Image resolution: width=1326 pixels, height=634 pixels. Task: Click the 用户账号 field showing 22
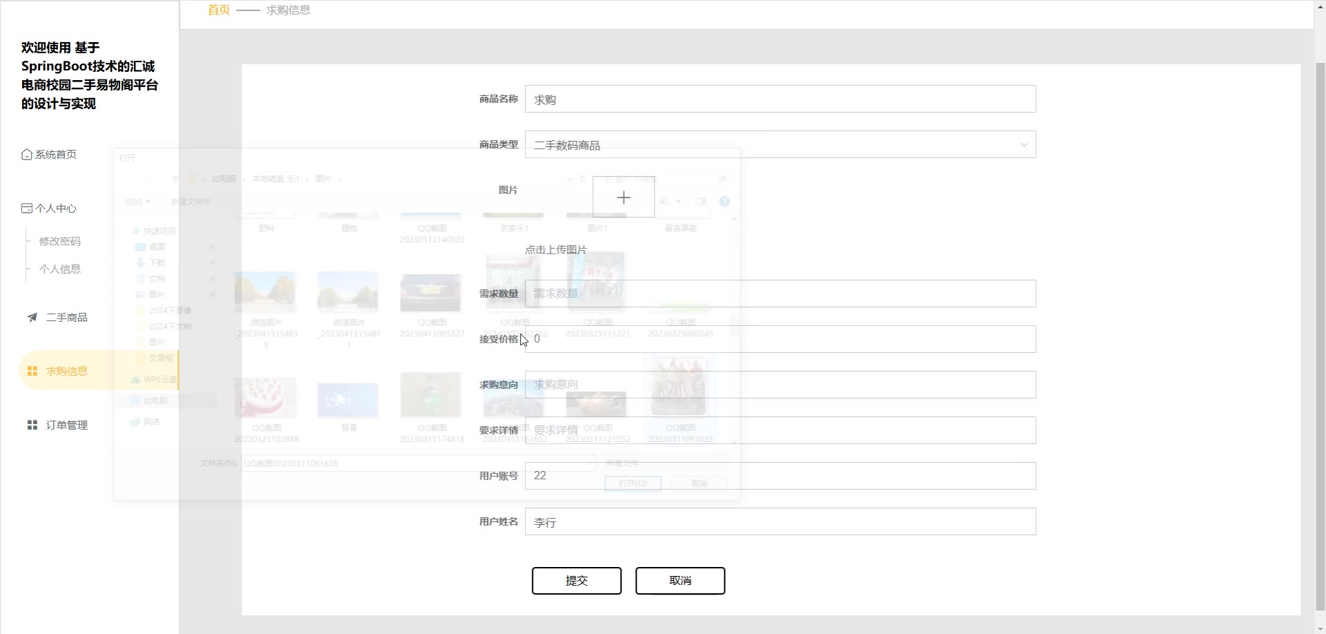780,476
